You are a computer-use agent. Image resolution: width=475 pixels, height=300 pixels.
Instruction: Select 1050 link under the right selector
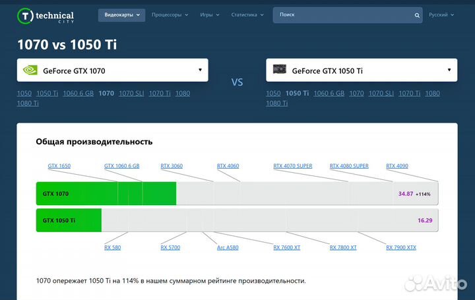(273, 93)
